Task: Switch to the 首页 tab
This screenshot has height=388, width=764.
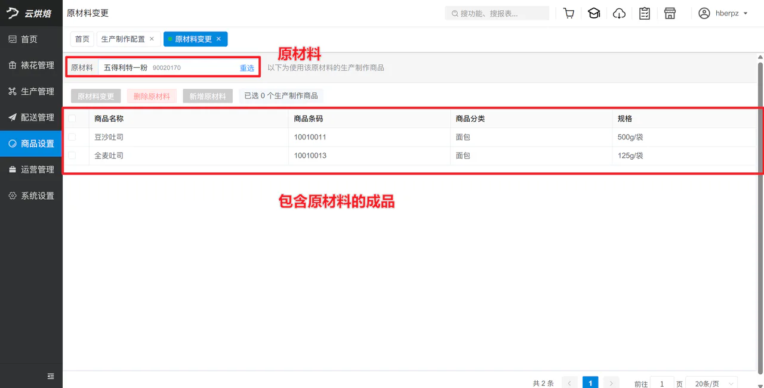Action: pos(82,39)
